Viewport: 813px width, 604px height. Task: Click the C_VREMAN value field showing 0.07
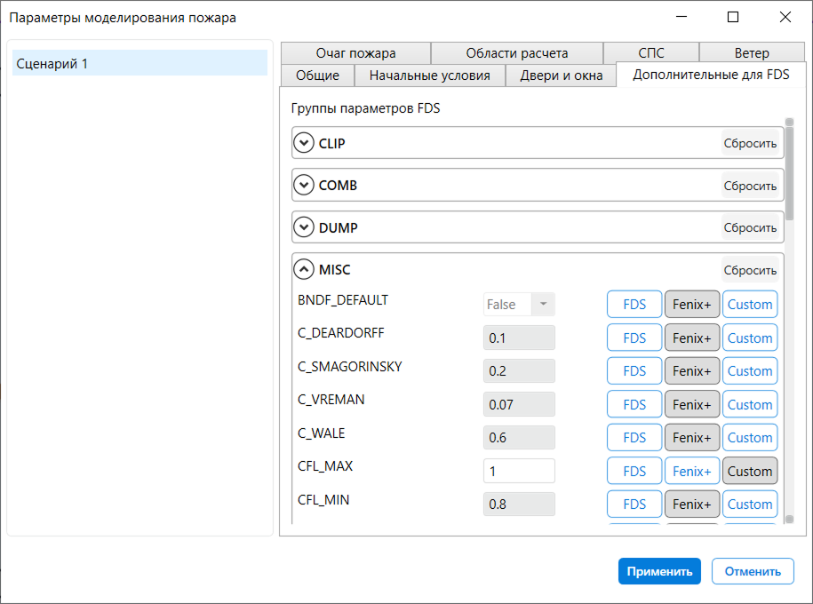point(519,404)
